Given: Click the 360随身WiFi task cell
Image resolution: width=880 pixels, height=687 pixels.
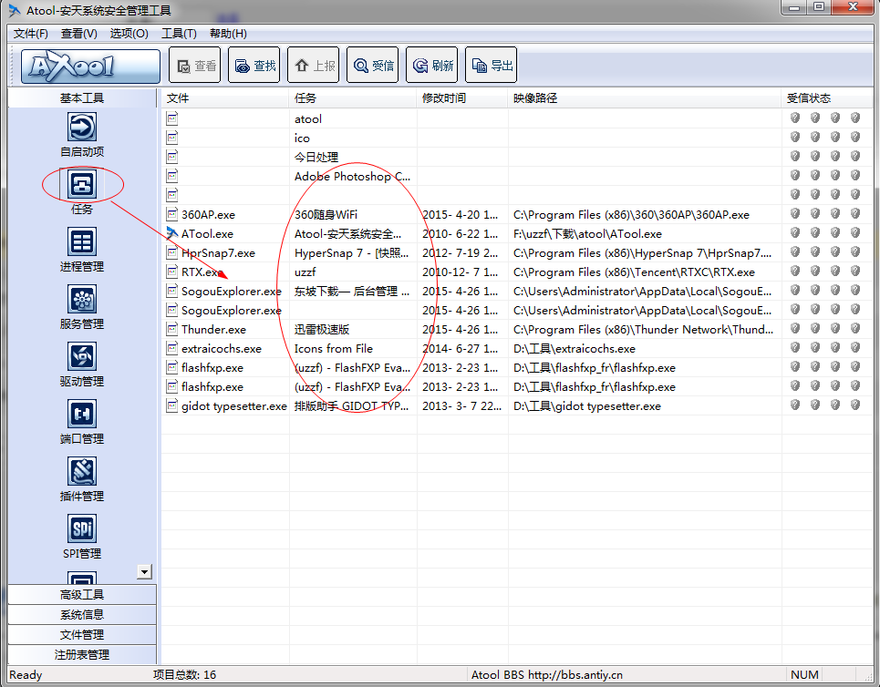Looking at the screenshot, I should [326, 215].
